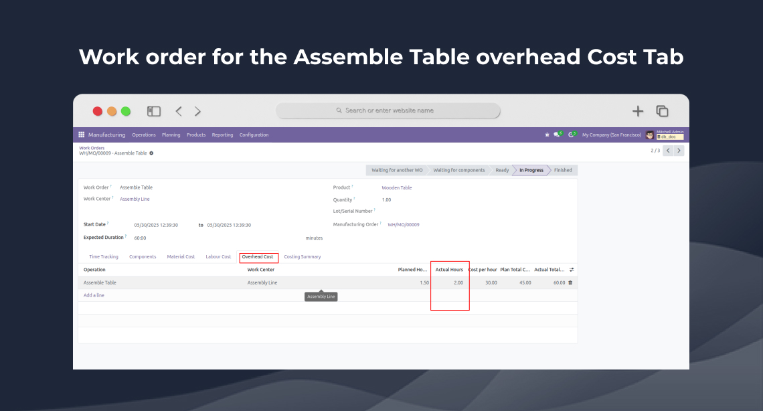Viewport: 763px width, 411px height.
Task: Click the Work Orders breadcrumb link
Action: click(x=92, y=148)
